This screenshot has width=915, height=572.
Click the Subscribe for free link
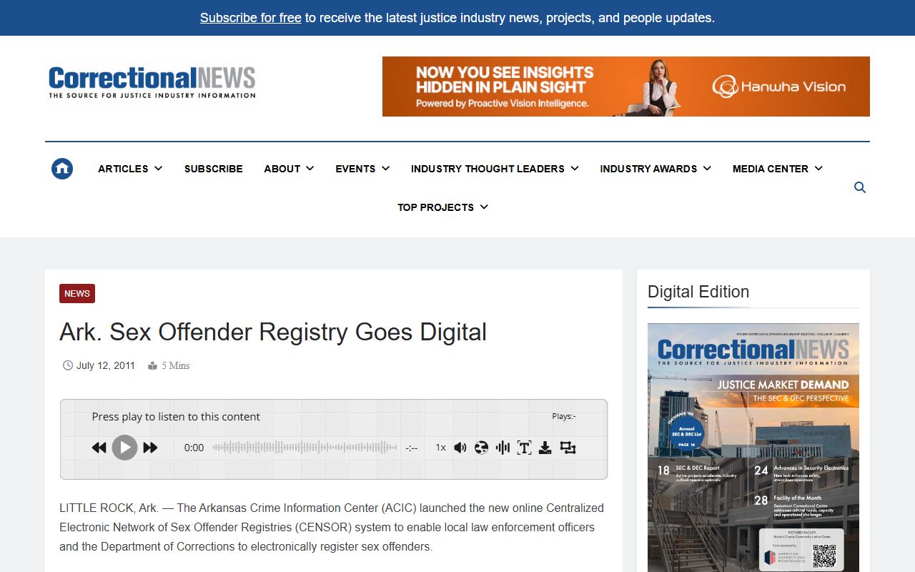[x=250, y=18]
